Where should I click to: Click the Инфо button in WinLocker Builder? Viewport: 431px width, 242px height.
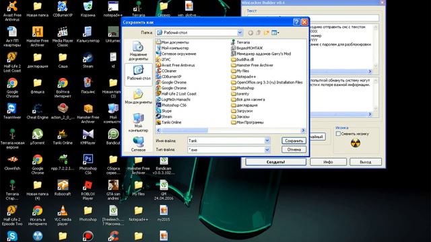(328, 162)
